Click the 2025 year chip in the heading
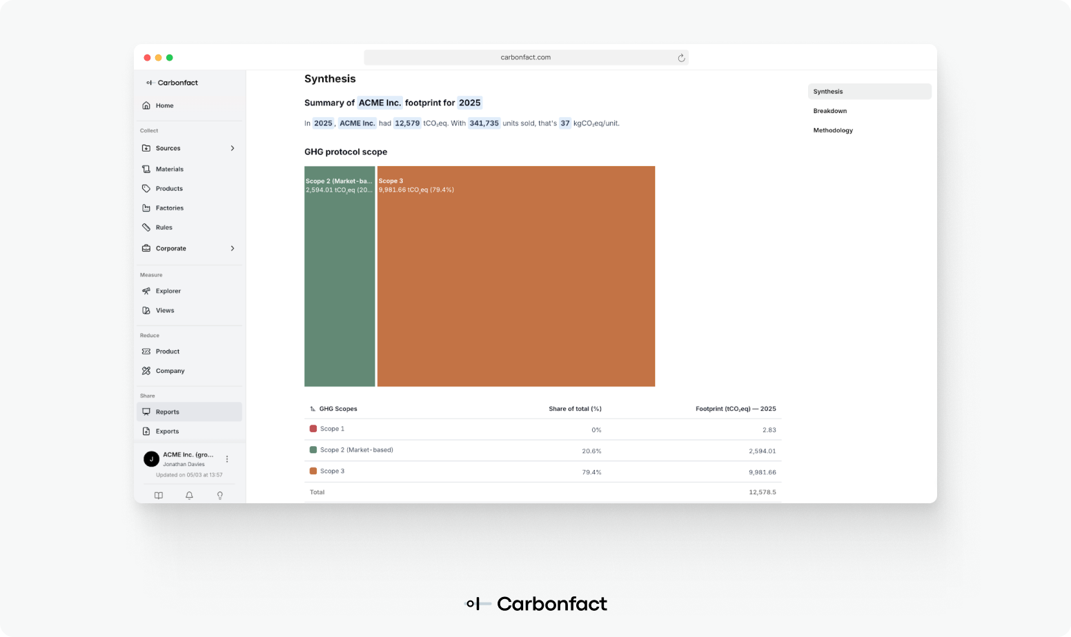The height and width of the screenshot is (637, 1071). point(470,103)
